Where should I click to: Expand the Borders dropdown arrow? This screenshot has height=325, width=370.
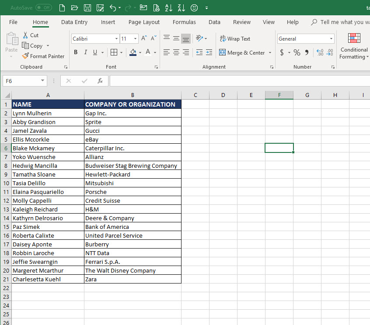coord(121,52)
